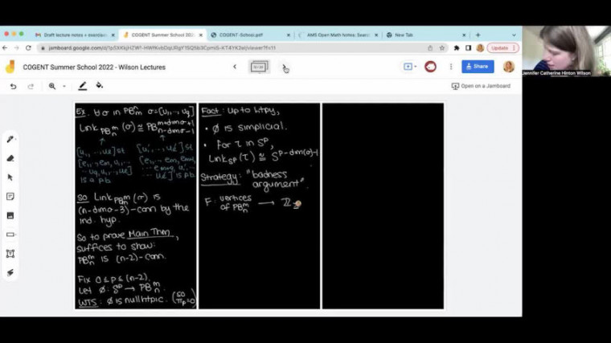Image resolution: width=611 pixels, height=343 pixels.
Task: Click the Add image tool
Action: pyautogui.click(x=10, y=215)
